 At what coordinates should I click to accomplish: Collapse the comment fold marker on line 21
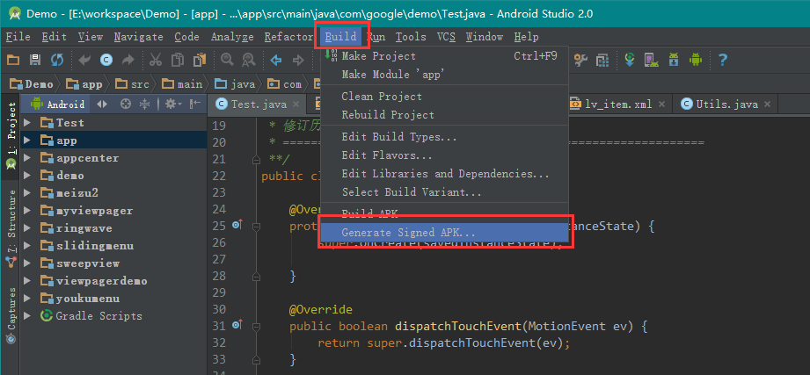(255, 160)
